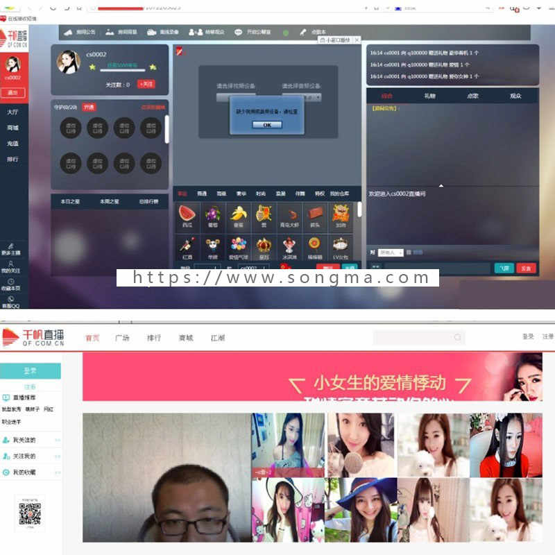The height and width of the screenshot is (555, 555).
Task: Click the teal button left of chat send
Action: 504,268
